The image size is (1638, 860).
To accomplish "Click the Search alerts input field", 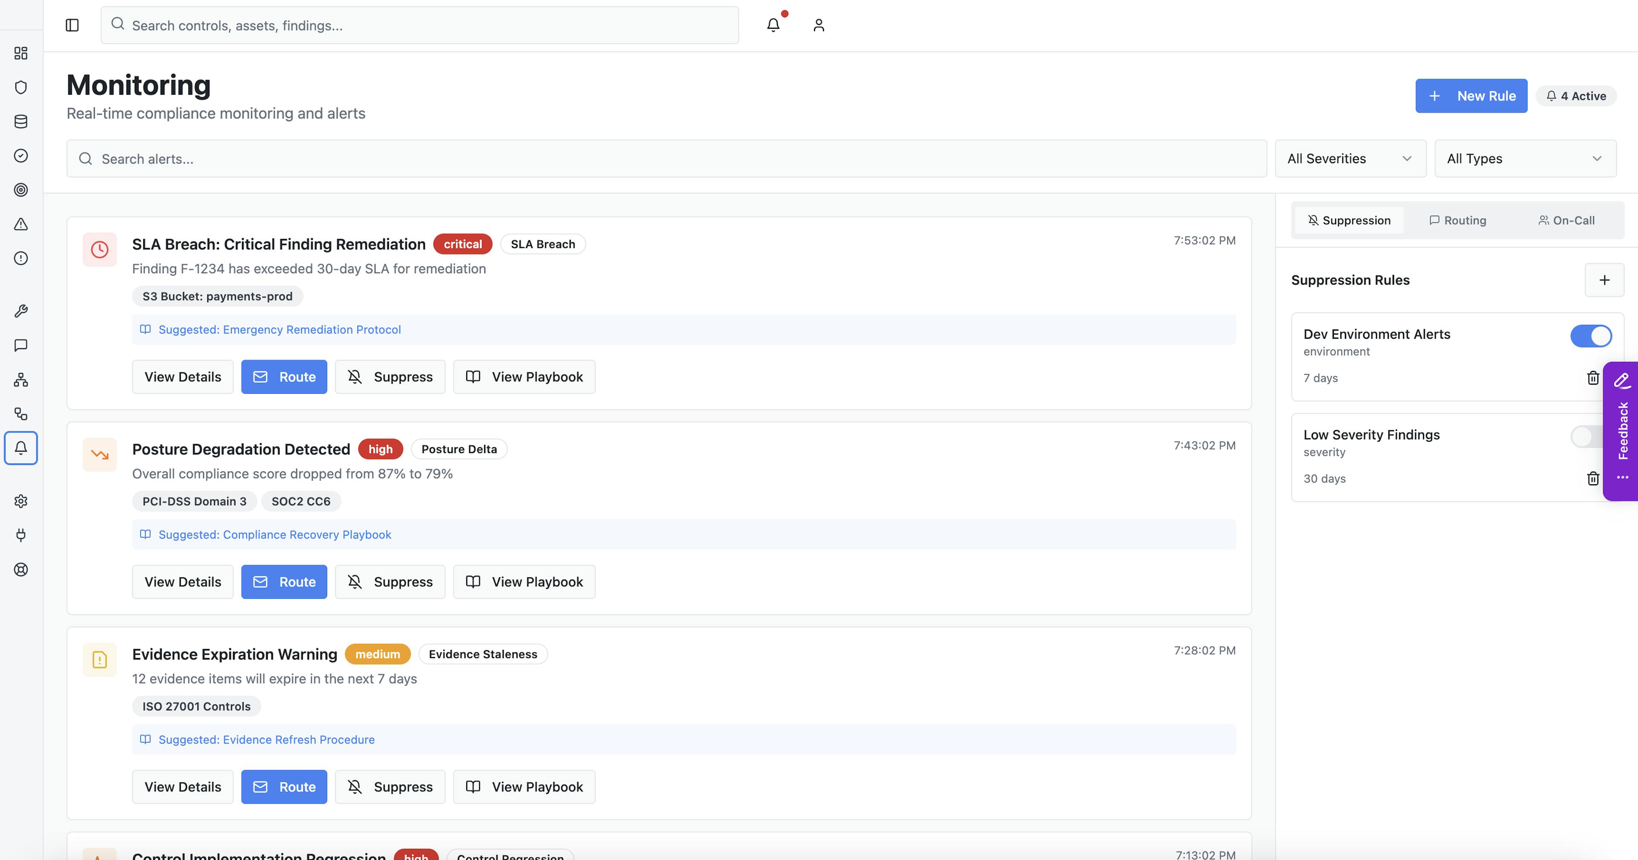I will [x=666, y=159].
